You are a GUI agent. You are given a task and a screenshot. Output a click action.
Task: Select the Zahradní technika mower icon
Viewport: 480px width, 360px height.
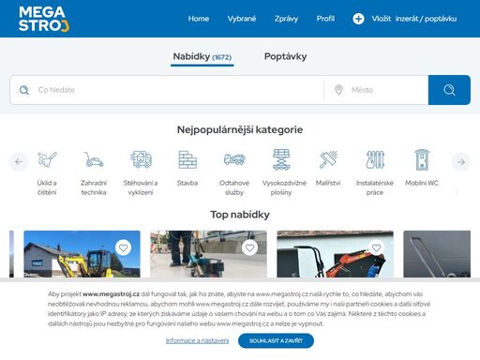[x=94, y=159]
